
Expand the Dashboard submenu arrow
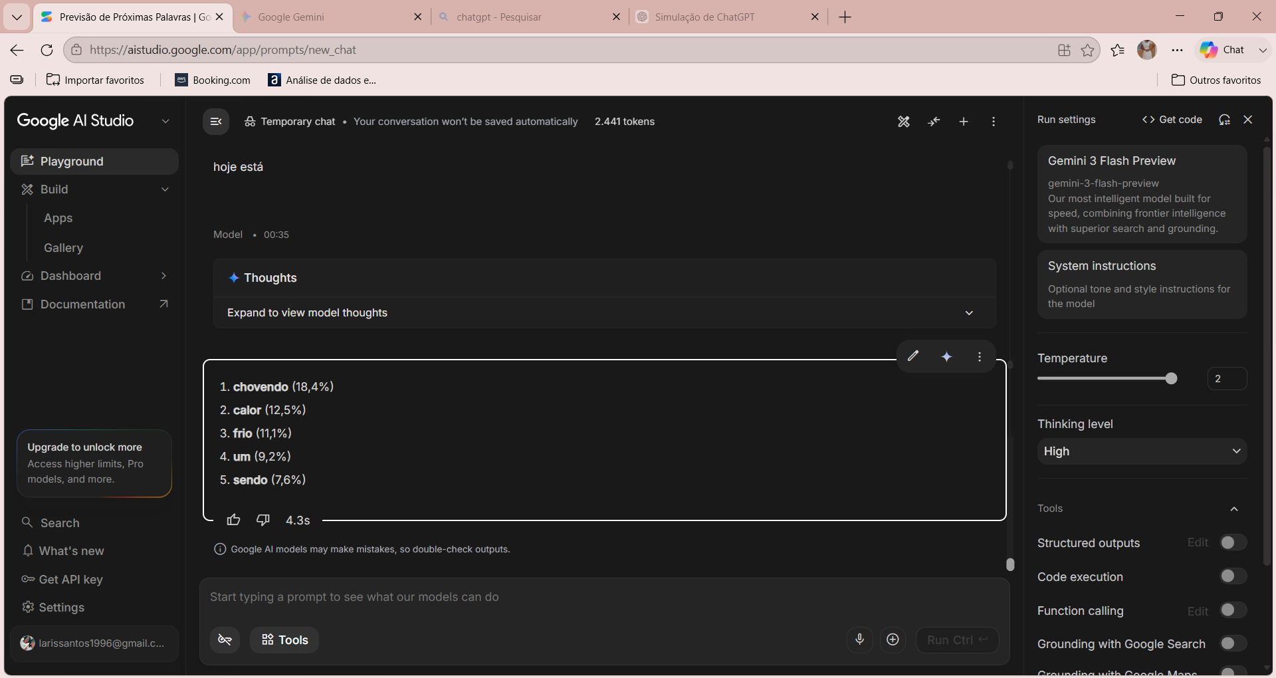pos(163,276)
